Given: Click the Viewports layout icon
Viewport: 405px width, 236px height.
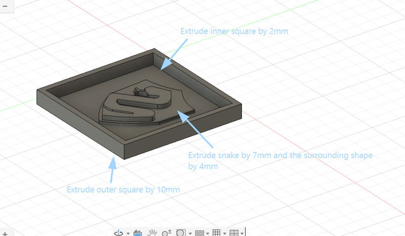Looking at the screenshot, I should 234,233.
